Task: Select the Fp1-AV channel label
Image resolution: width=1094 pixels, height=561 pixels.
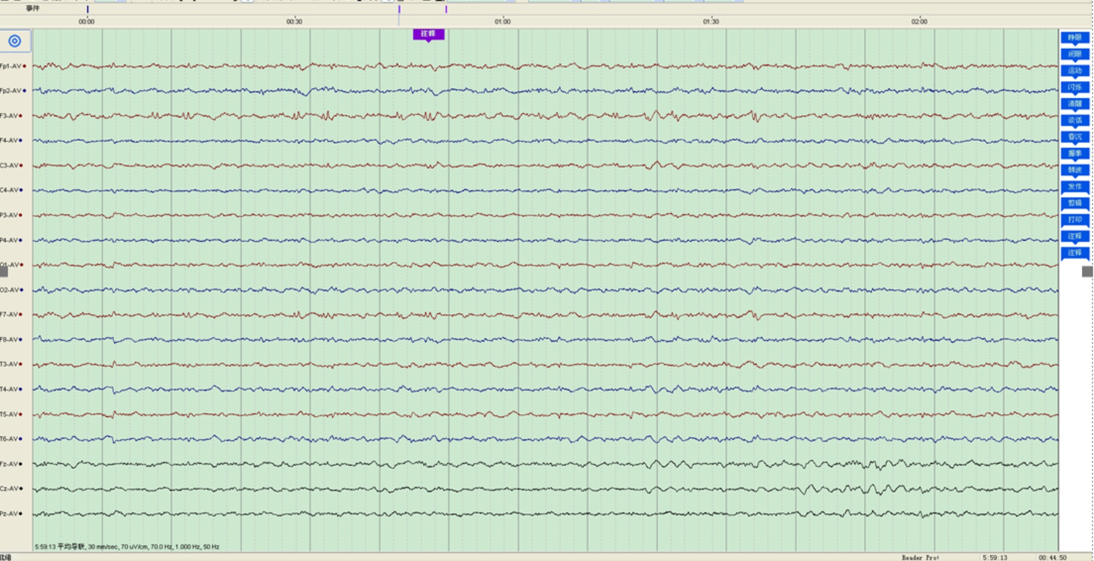Action: click(x=12, y=66)
